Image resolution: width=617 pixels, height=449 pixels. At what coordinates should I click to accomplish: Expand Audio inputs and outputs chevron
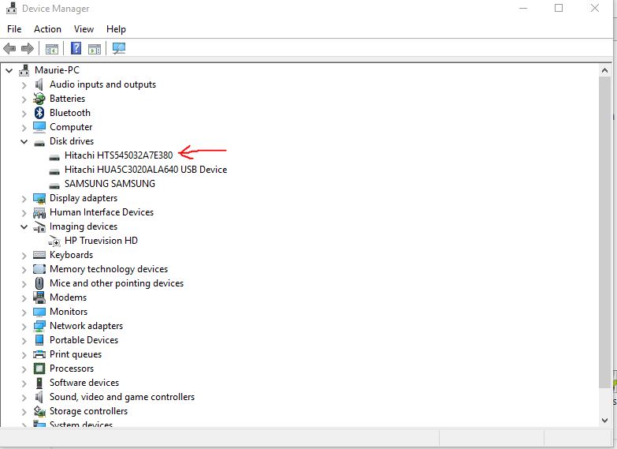tap(24, 85)
